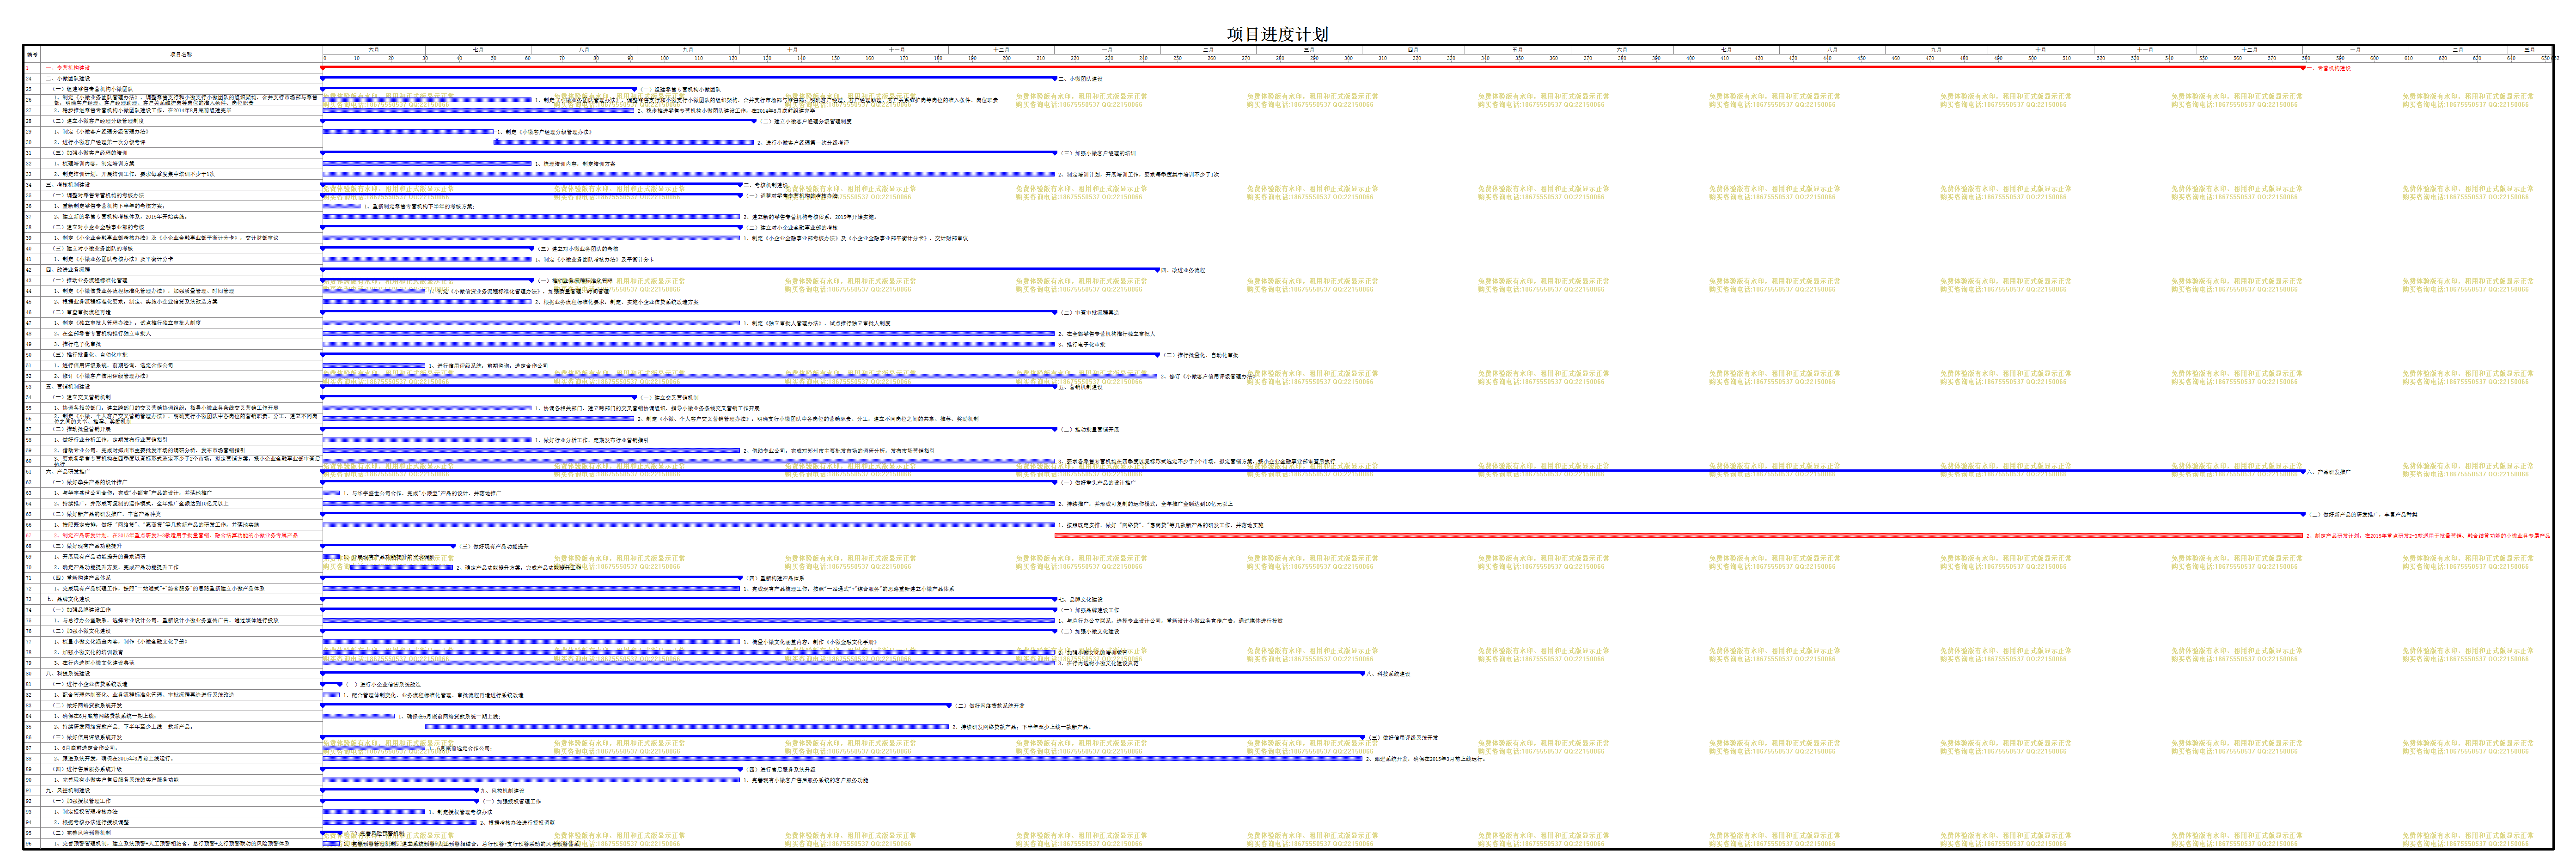Screen dimensions: 2576x851
Task: Click the short bar for 与华宇盛世公司合作 小额宝 task
Action: click(331, 493)
